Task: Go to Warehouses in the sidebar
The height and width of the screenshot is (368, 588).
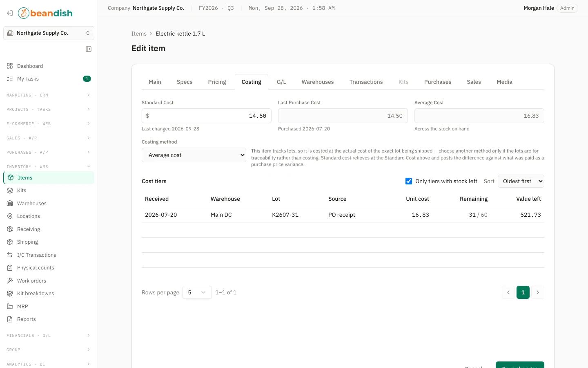Action: coord(49,204)
